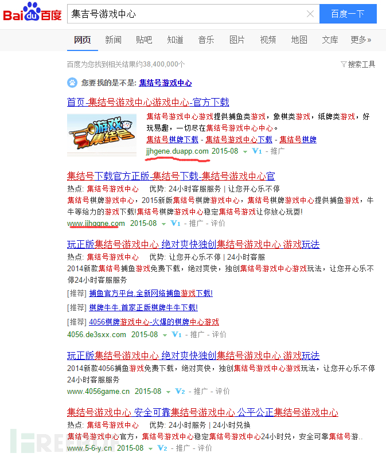Expand the dropdown arrow after 4056.de3sxx.com

point(165,335)
